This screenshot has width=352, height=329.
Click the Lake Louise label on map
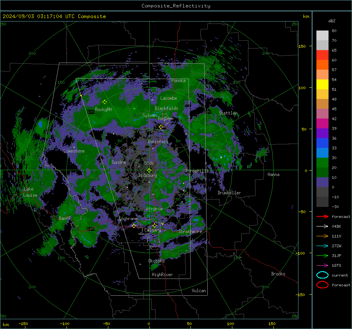pos(30,192)
